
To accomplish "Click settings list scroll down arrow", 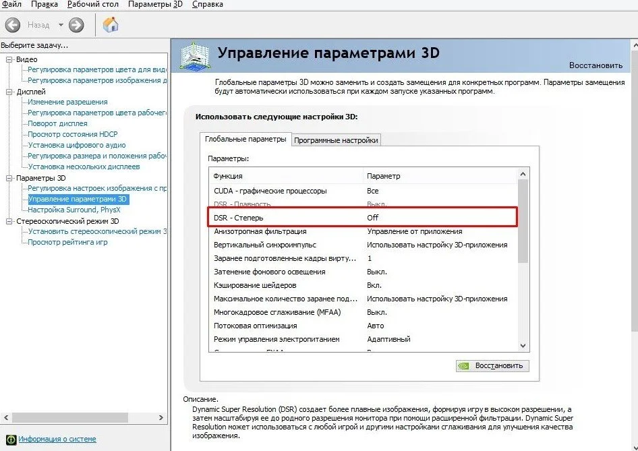I will [x=523, y=346].
